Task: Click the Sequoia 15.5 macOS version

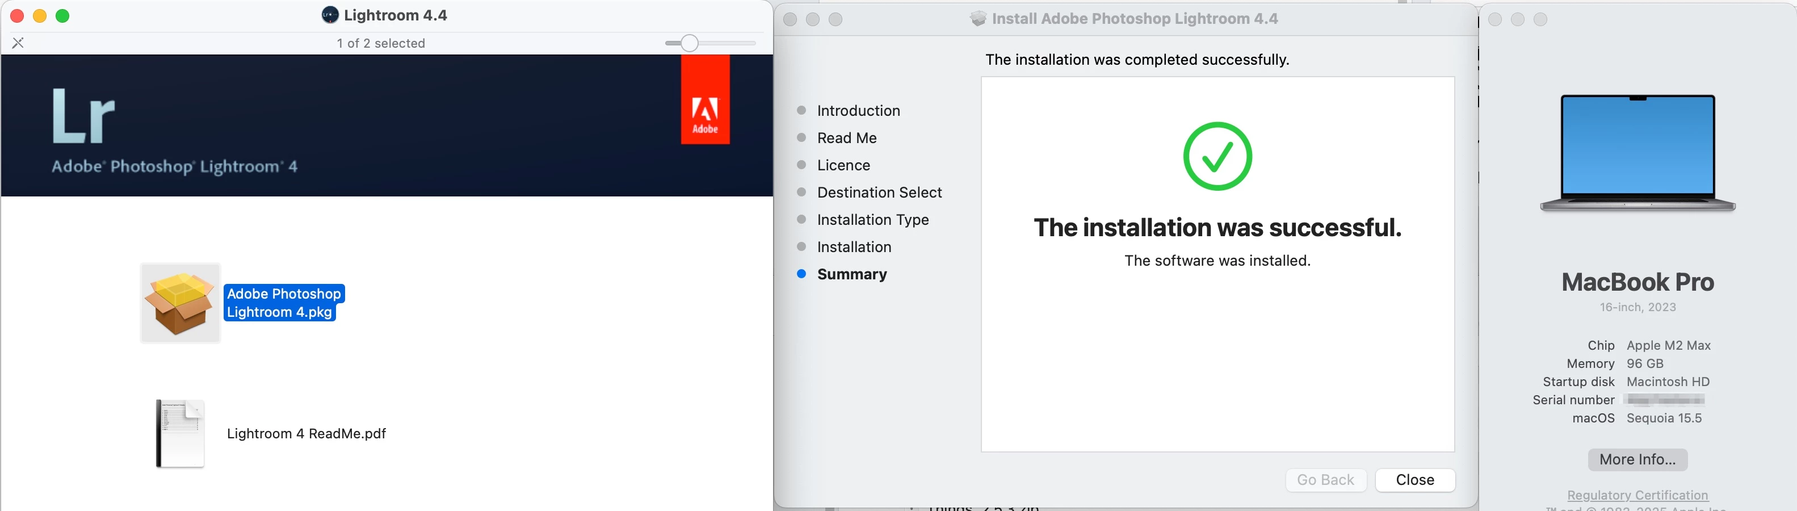Action: click(x=1664, y=417)
